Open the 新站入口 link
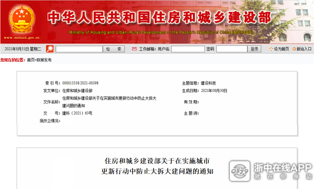Image resolution: width=318 pixels, height=189 pixels. (304, 49)
